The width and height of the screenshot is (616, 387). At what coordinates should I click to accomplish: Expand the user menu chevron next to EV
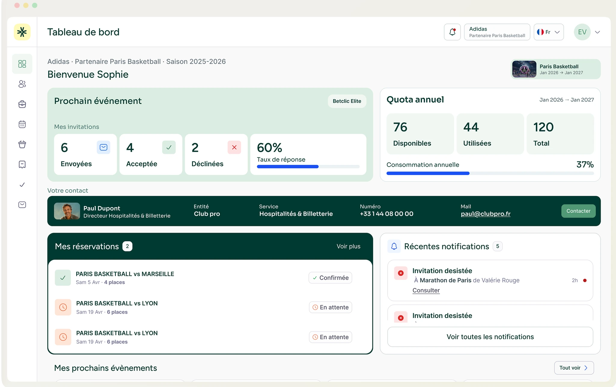[597, 32]
